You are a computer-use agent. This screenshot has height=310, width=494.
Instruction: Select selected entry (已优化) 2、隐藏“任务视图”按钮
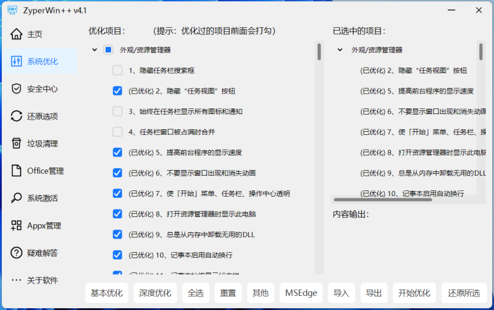pyautogui.click(x=413, y=70)
